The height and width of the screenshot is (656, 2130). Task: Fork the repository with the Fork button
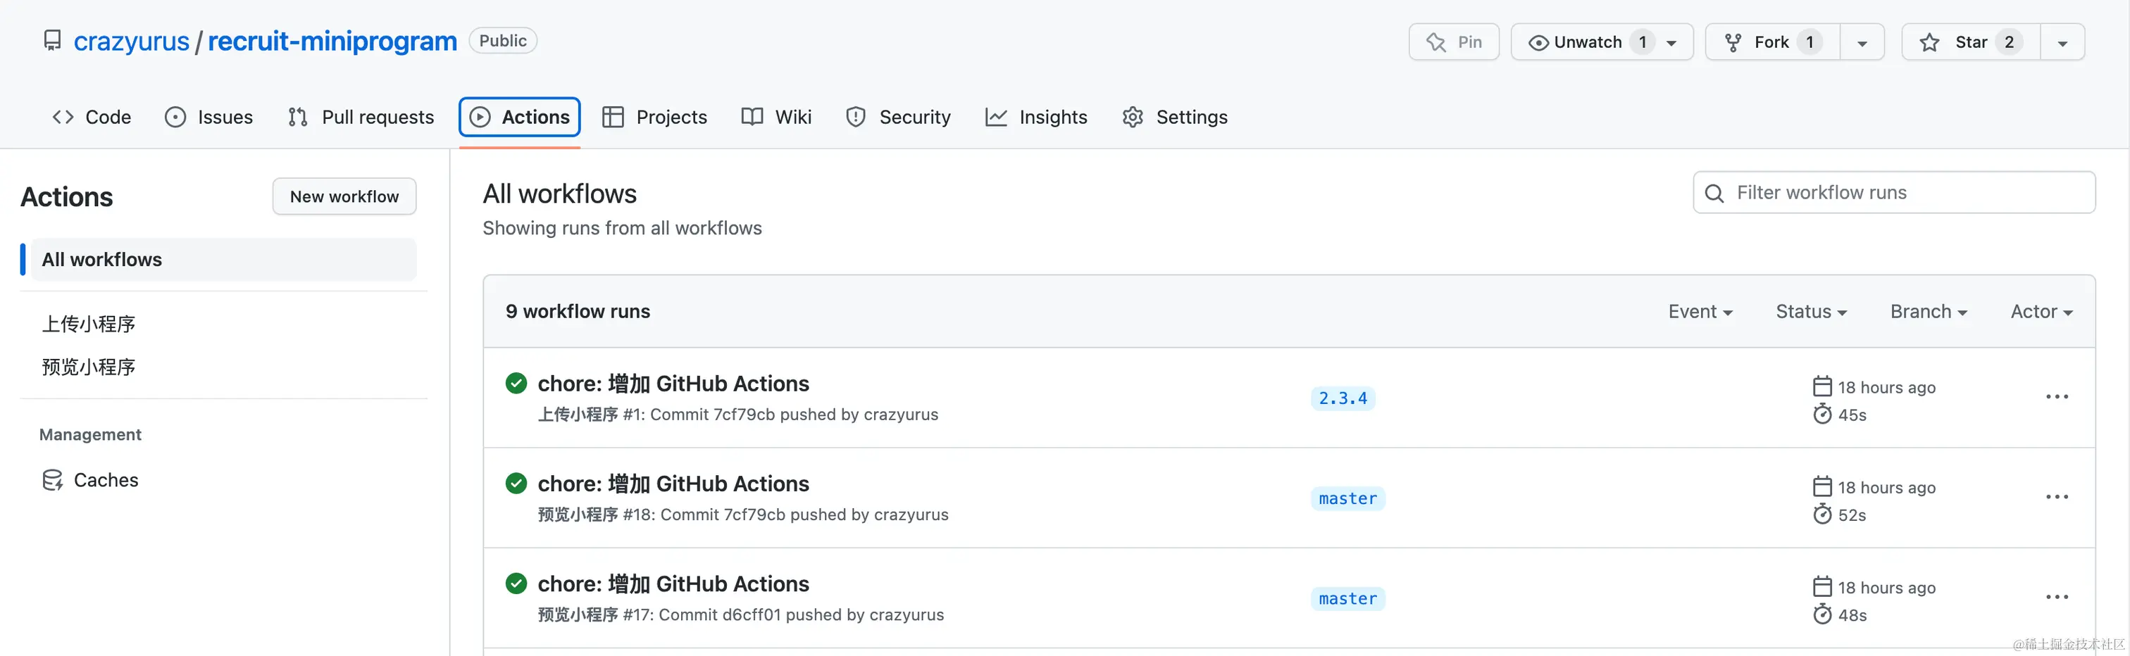1773,42
